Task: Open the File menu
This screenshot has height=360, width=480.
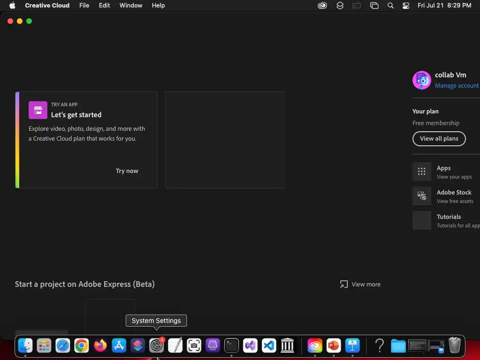Action: click(x=84, y=6)
